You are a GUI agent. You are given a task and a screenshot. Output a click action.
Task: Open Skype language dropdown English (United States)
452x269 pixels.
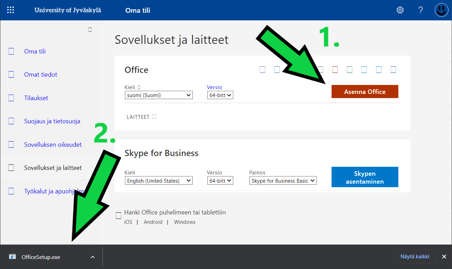click(159, 181)
